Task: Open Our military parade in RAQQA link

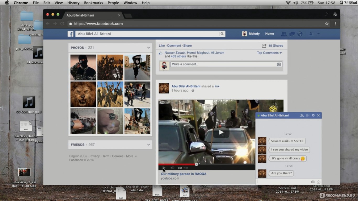Action: click(183, 174)
